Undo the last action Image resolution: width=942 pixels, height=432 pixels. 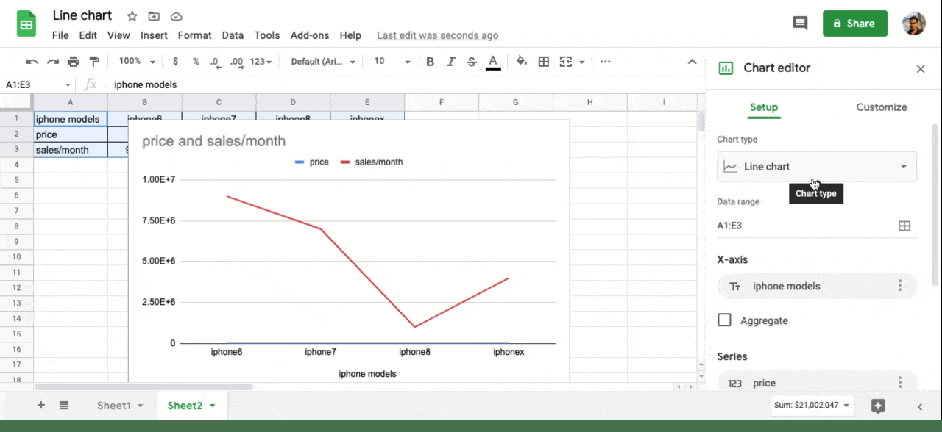pos(32,62)
